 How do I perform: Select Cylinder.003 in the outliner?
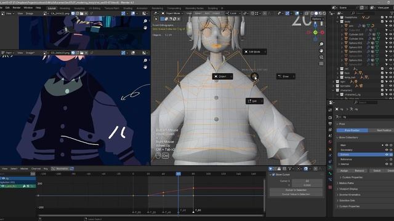pyautogui.click(x=356, y=34)
